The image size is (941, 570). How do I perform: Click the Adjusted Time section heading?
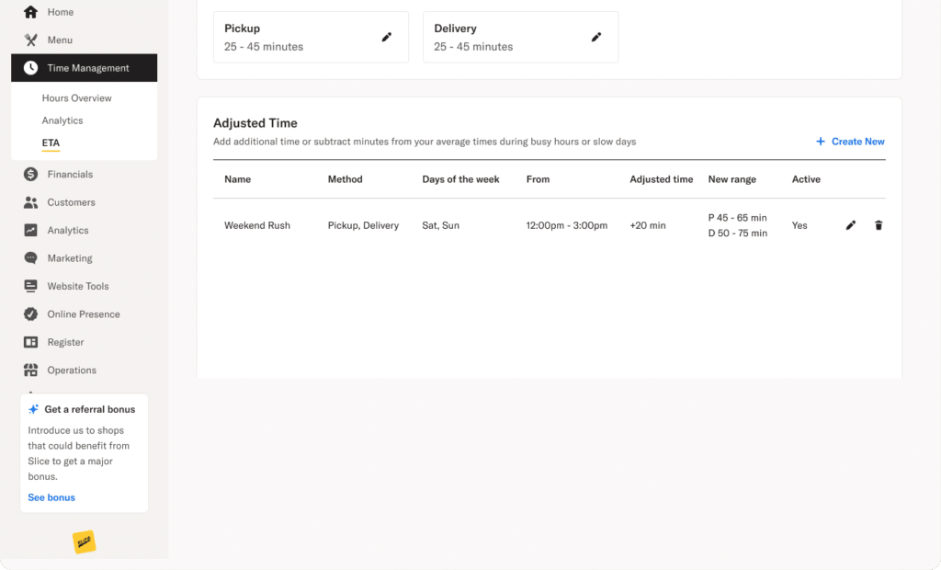tap(255, 123)
